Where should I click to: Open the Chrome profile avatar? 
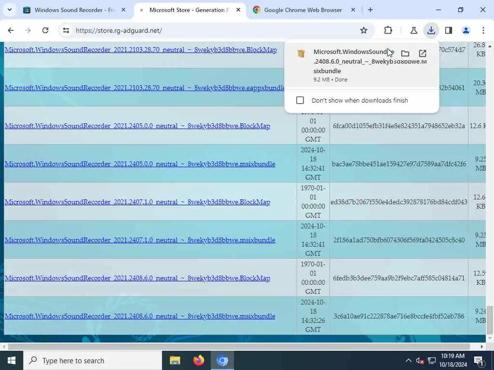click(466, 30)
